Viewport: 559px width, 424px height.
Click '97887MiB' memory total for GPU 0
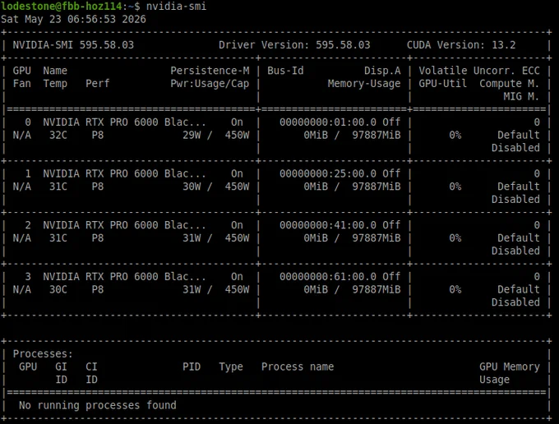pos(377,135)
